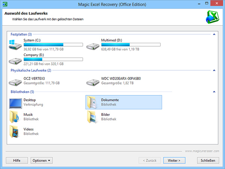Click the Magic Excel Recovery title bar icon
The image size is (225, 169).
coord(5,4)
